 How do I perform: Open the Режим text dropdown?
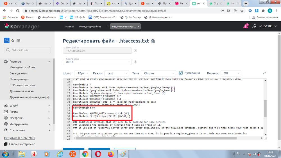117,73
